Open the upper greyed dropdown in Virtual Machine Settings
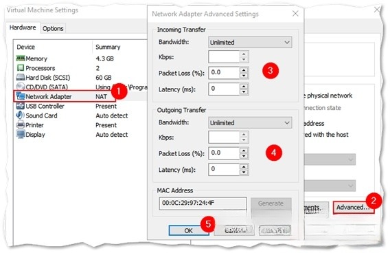Screen dimensions: 390x253 point(330,159)
